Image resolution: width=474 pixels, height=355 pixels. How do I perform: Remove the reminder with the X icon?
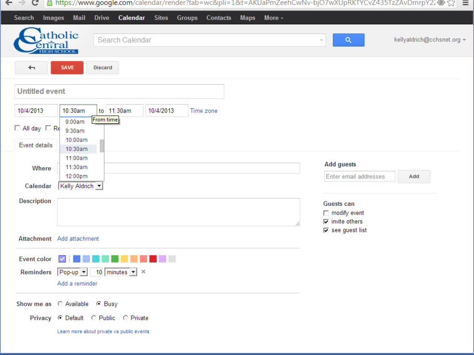[x=143, y=272]
